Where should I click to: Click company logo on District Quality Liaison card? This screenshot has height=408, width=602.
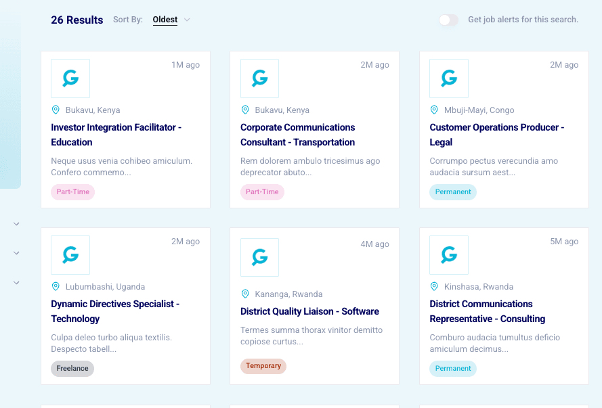click(x=259, y=258)
